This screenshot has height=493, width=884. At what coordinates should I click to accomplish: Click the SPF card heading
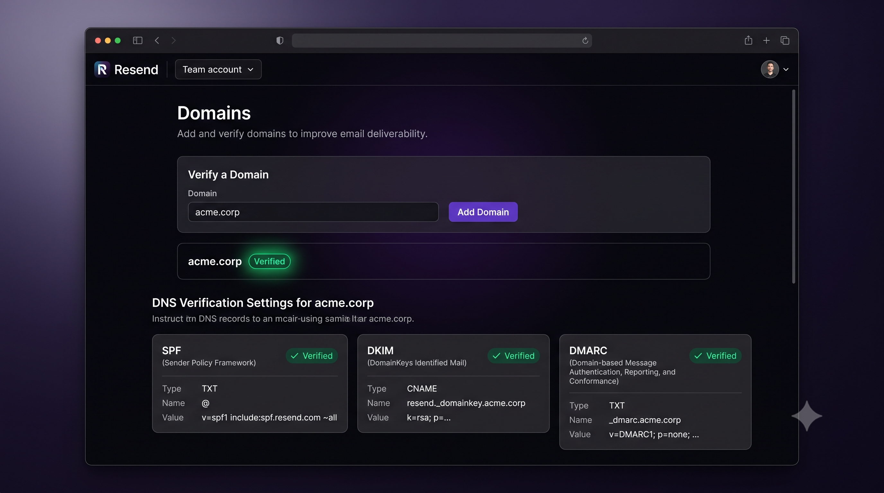172,350
